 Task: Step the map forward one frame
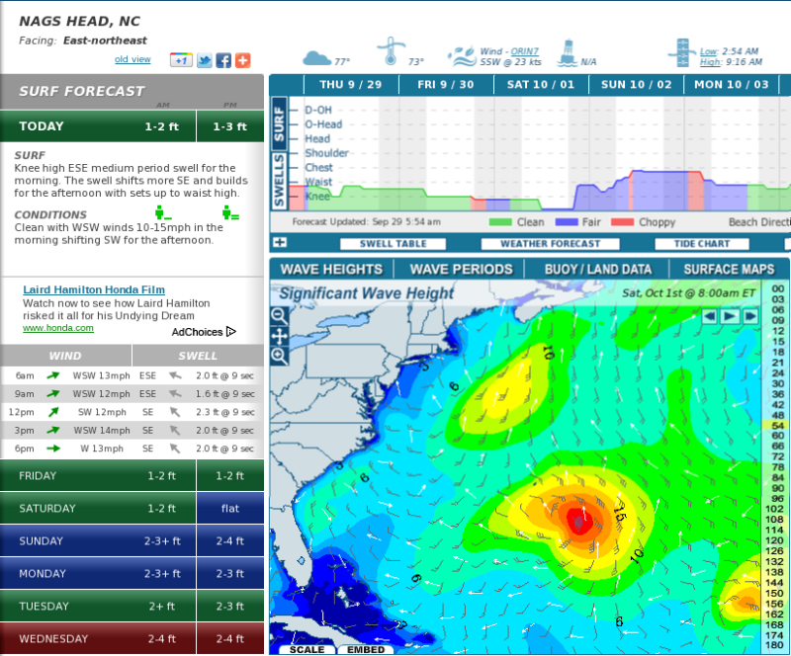coord(748,316)
